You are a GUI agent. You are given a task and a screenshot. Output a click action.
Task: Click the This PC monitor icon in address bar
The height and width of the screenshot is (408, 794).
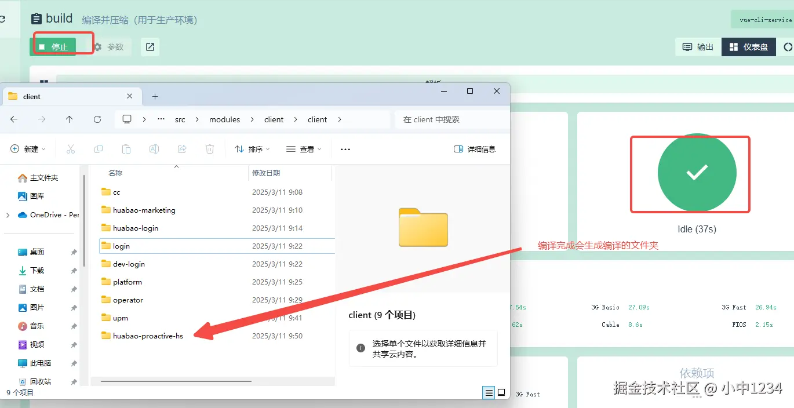point(127,119)
